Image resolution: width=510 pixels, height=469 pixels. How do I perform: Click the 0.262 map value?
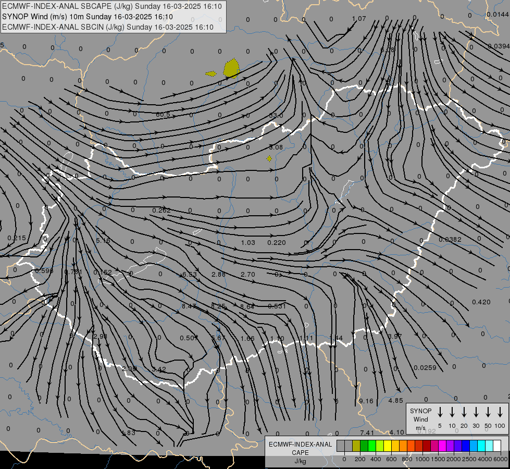coord(161,211)
